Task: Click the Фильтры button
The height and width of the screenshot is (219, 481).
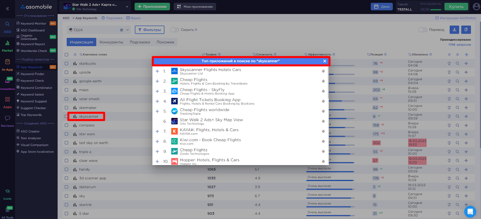Action: (150, 30)
